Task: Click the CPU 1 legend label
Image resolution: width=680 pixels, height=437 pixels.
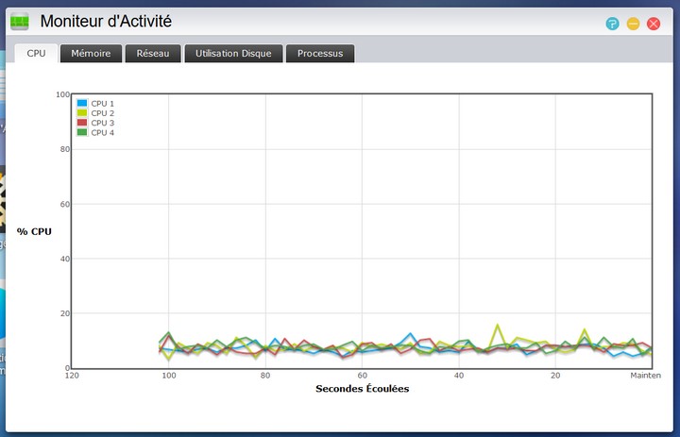Action: [x=103, y=104]
